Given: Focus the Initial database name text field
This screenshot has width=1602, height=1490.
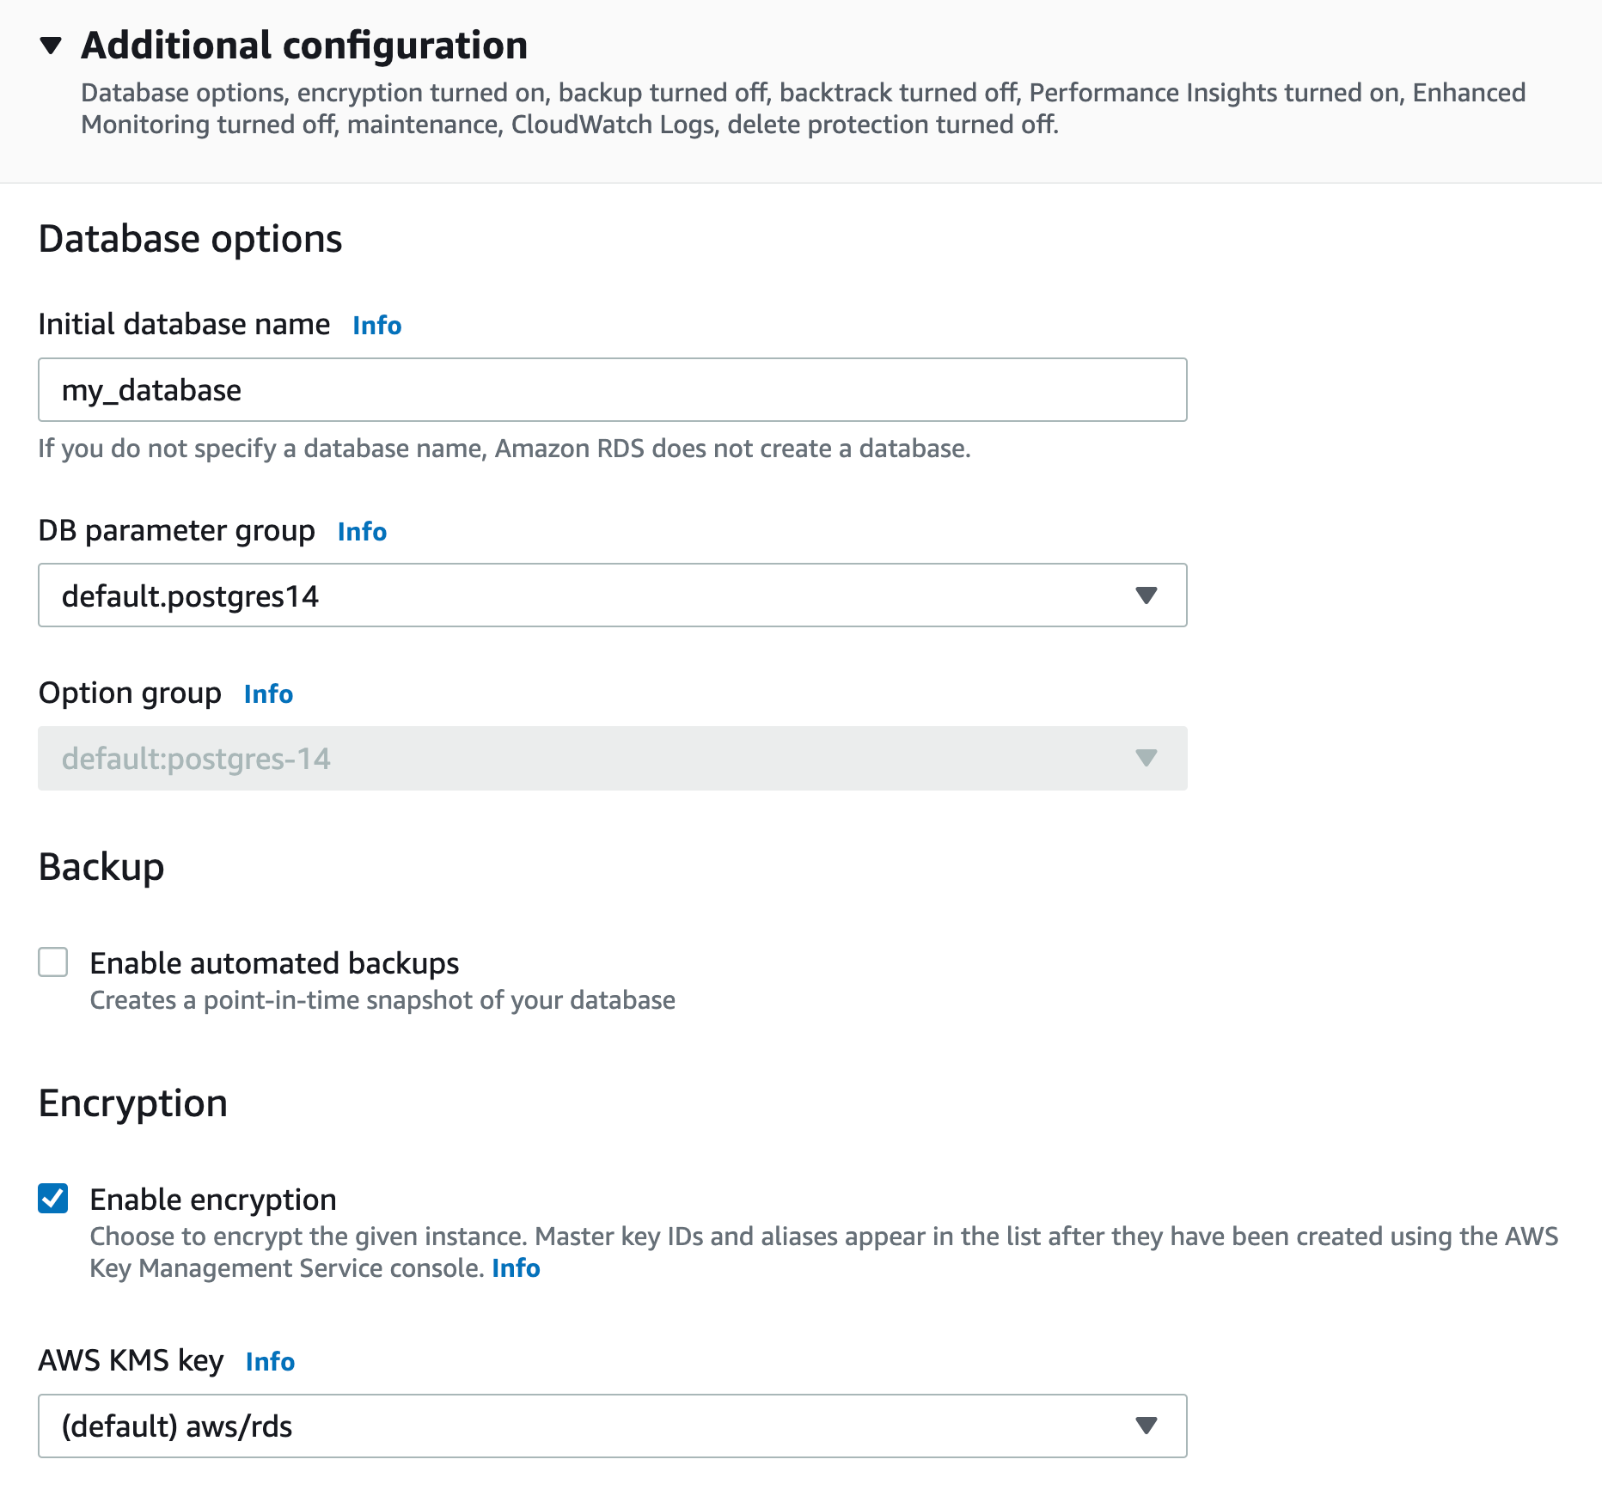Looking at the screenshot, I should coord(612,390).
